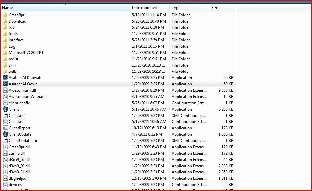This screenshot has height=191, width=312.
Task: Select the ClientUpdate application icon
Action: 5,134
